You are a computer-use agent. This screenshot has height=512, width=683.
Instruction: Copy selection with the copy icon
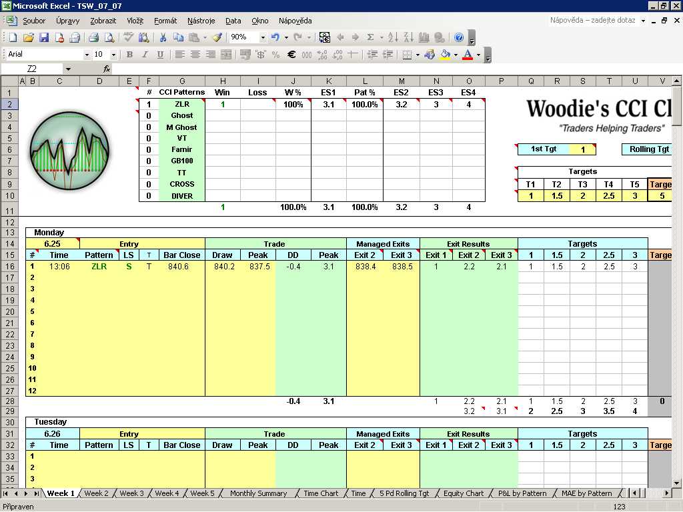pyautogui.click(x=178, y=37)
